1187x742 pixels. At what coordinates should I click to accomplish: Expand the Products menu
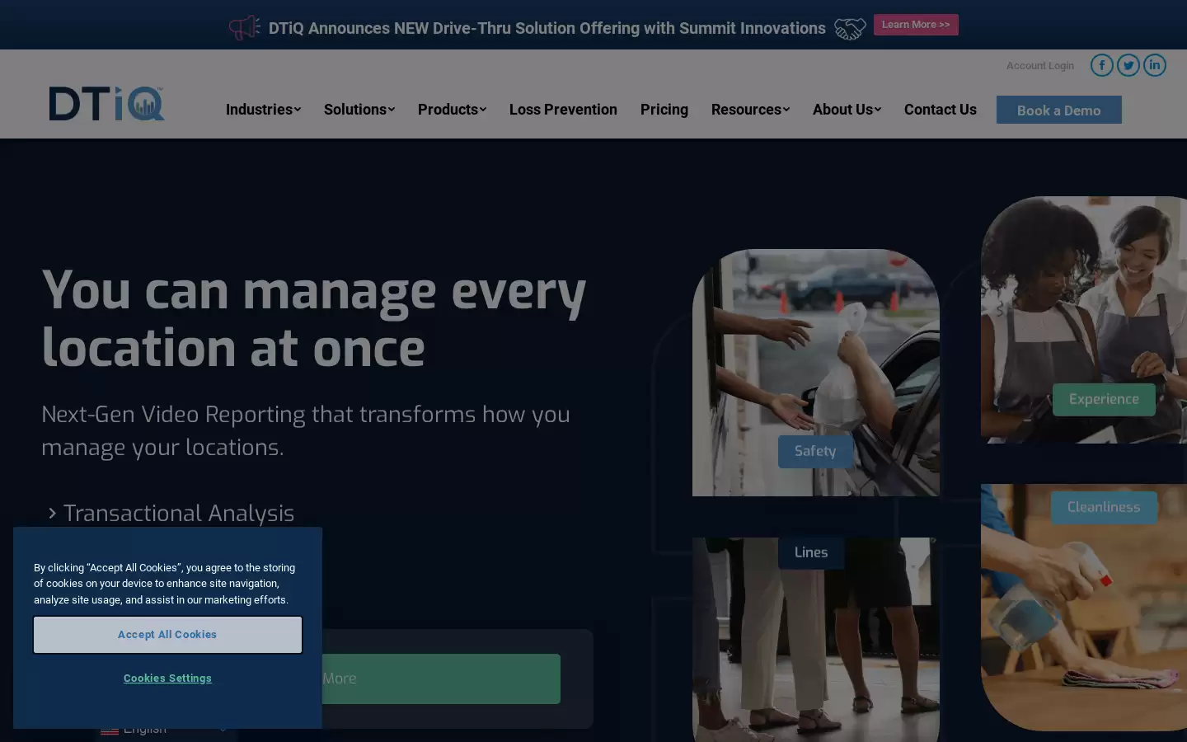tap(452, 110)
